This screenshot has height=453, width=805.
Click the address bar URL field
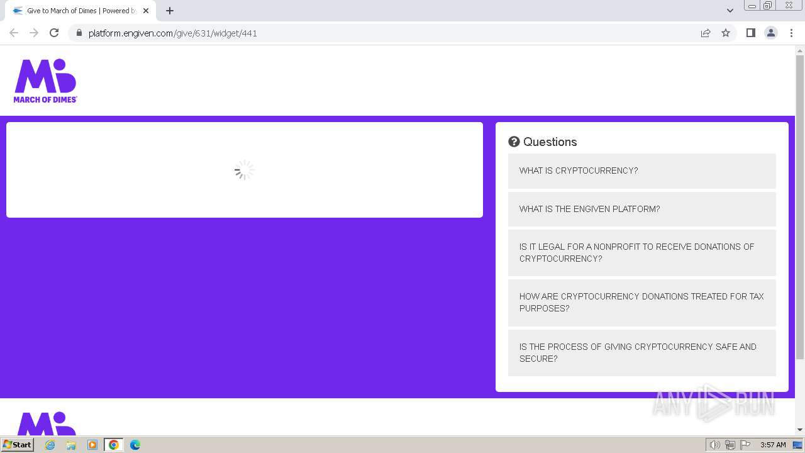pyautogui.click(x=390, y=33)
